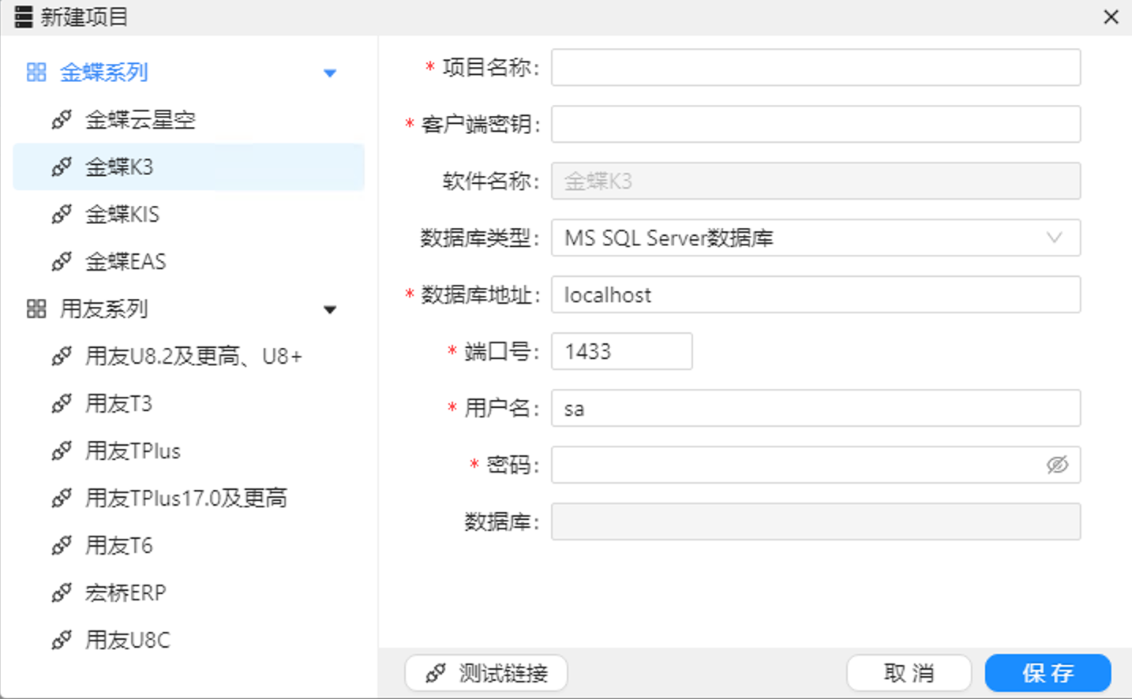Collapse the 用友系列 group arrow

point(330,310)
